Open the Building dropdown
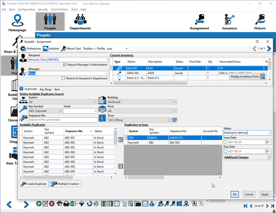 point(175,102)
